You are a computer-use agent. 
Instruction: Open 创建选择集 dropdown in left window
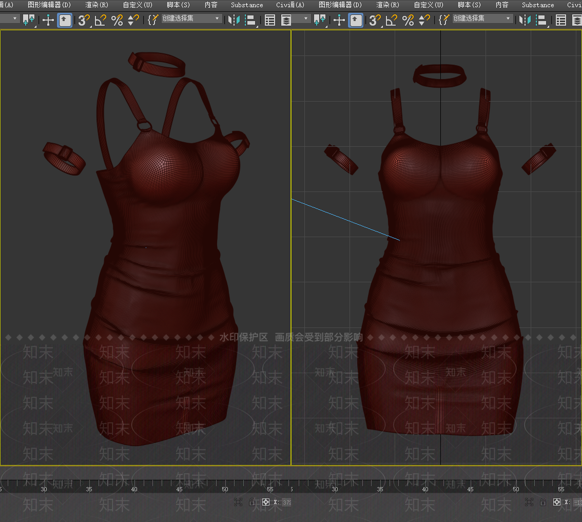pos(191,19)
